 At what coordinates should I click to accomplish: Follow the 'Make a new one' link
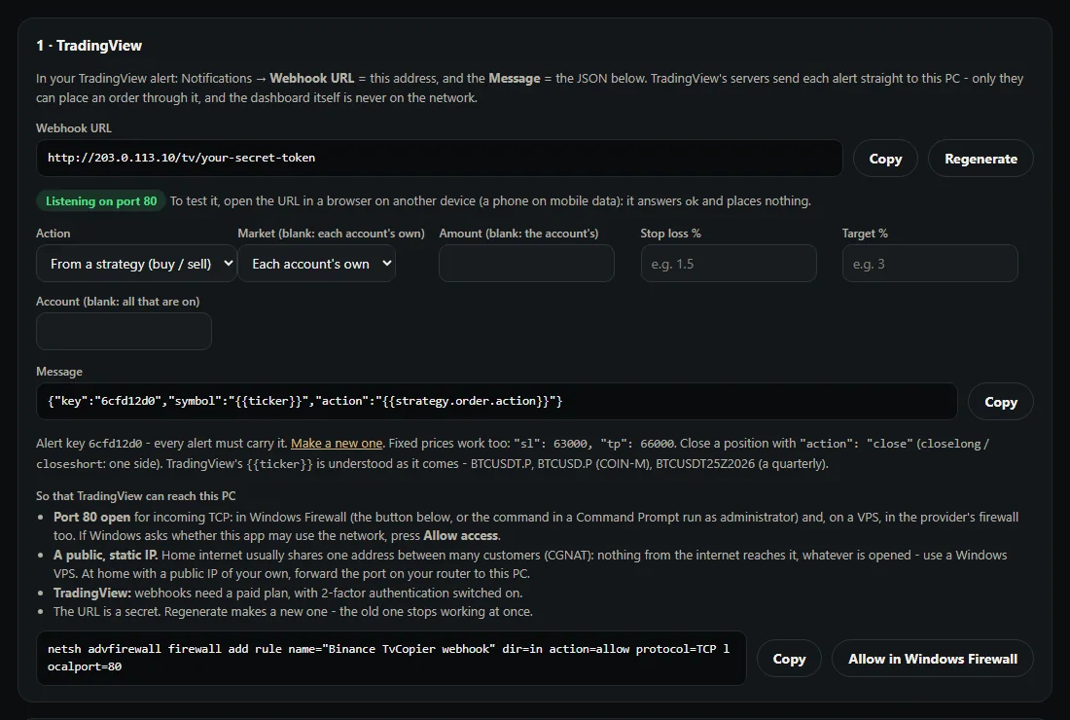337,443
